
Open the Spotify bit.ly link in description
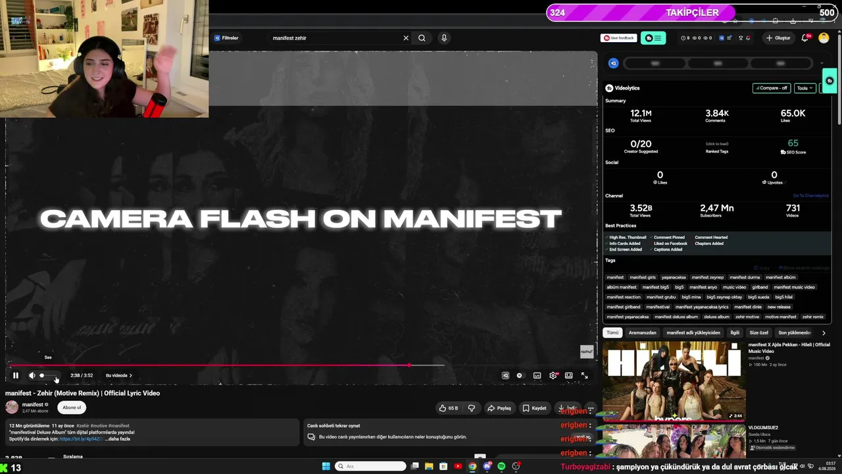click(x=81, y=438)
